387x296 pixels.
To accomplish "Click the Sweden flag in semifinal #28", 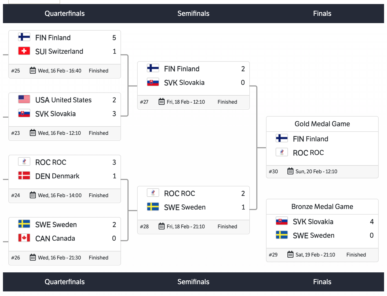I will pos(153,207).
